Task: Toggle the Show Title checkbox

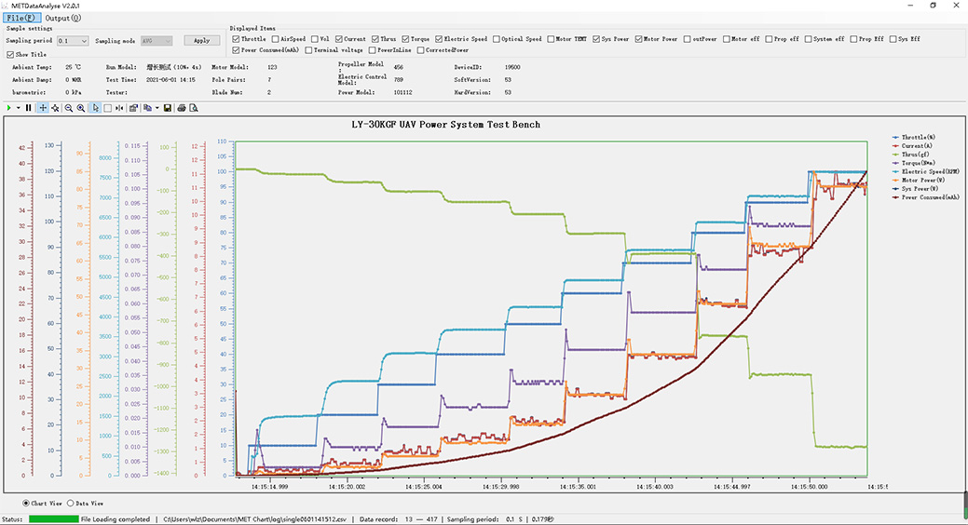Action: pyautogui.click(x=10, y=55)
